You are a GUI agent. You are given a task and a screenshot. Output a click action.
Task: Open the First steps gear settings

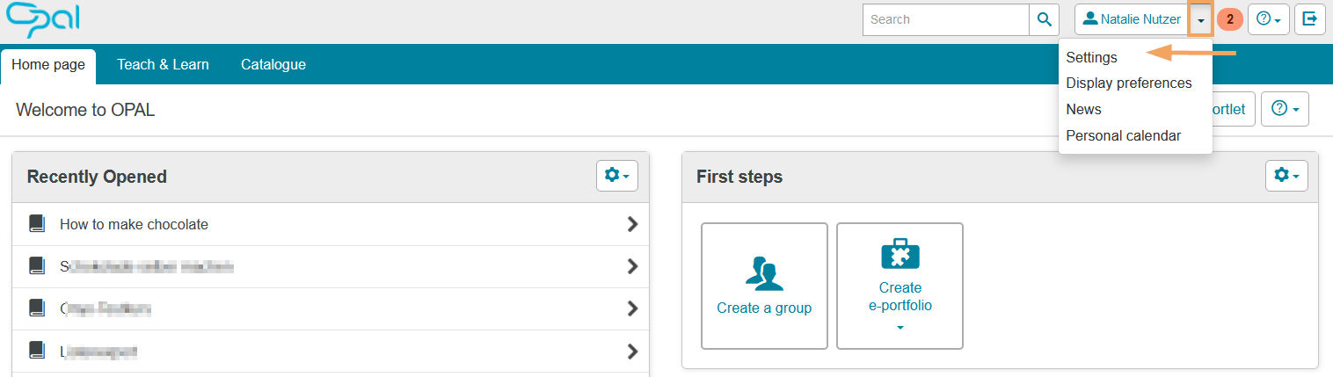tap(1286, 176)
